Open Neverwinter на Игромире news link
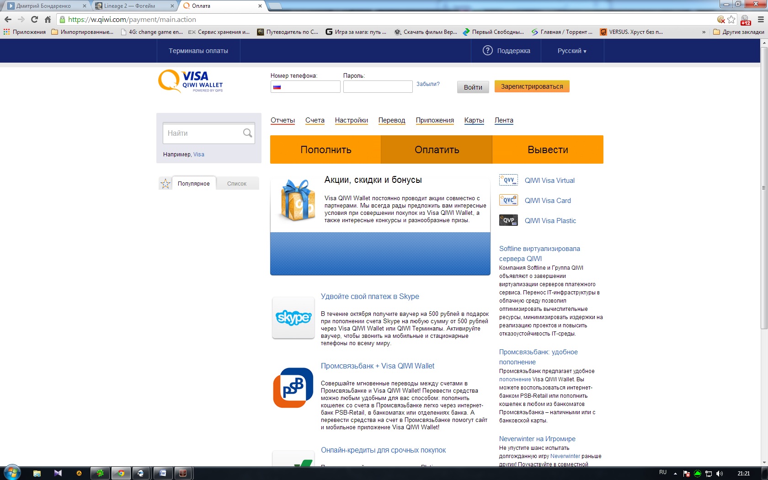Viewport: 768px width, 480px height. click(537, 439)
